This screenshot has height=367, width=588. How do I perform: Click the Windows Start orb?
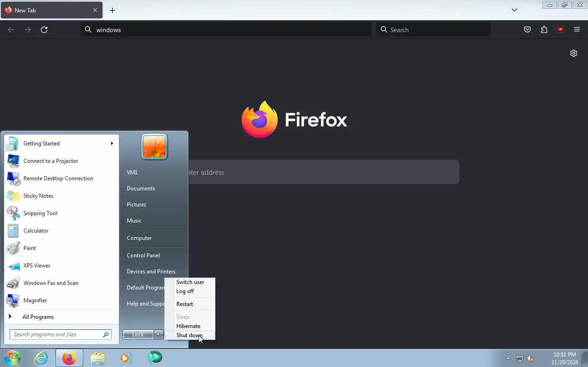(12, 358)
